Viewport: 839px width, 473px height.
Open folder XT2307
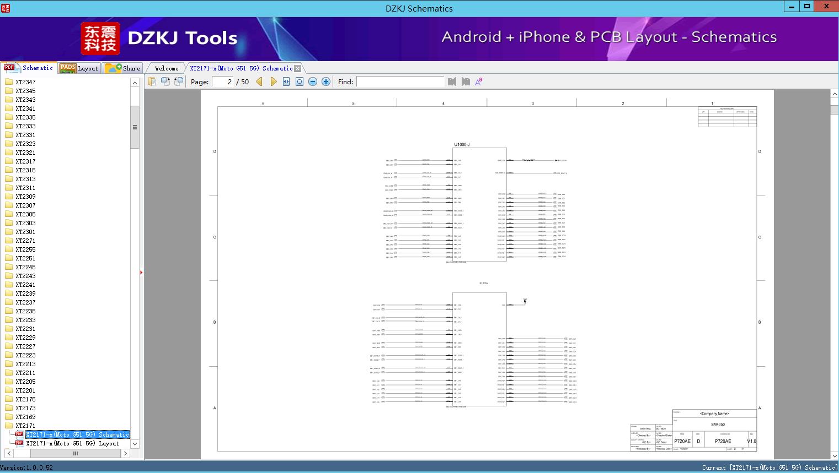[25, 205]
